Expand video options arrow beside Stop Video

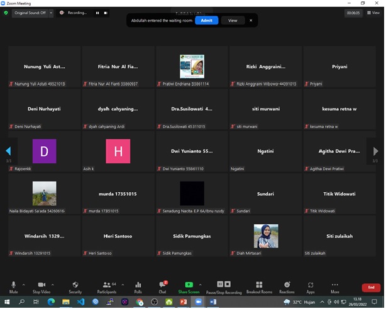(53, 285)
